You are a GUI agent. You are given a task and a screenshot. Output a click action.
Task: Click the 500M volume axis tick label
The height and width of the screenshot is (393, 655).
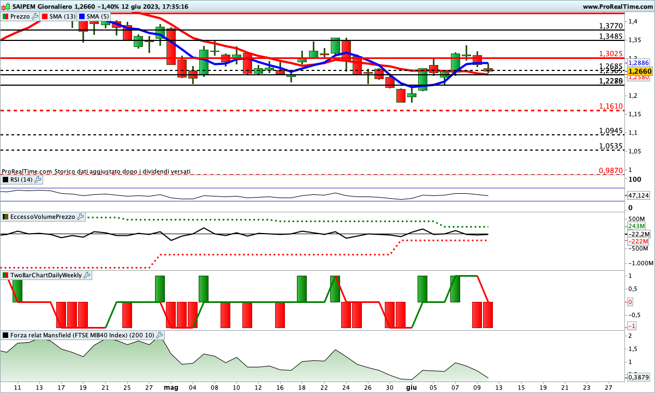point(638,219)
